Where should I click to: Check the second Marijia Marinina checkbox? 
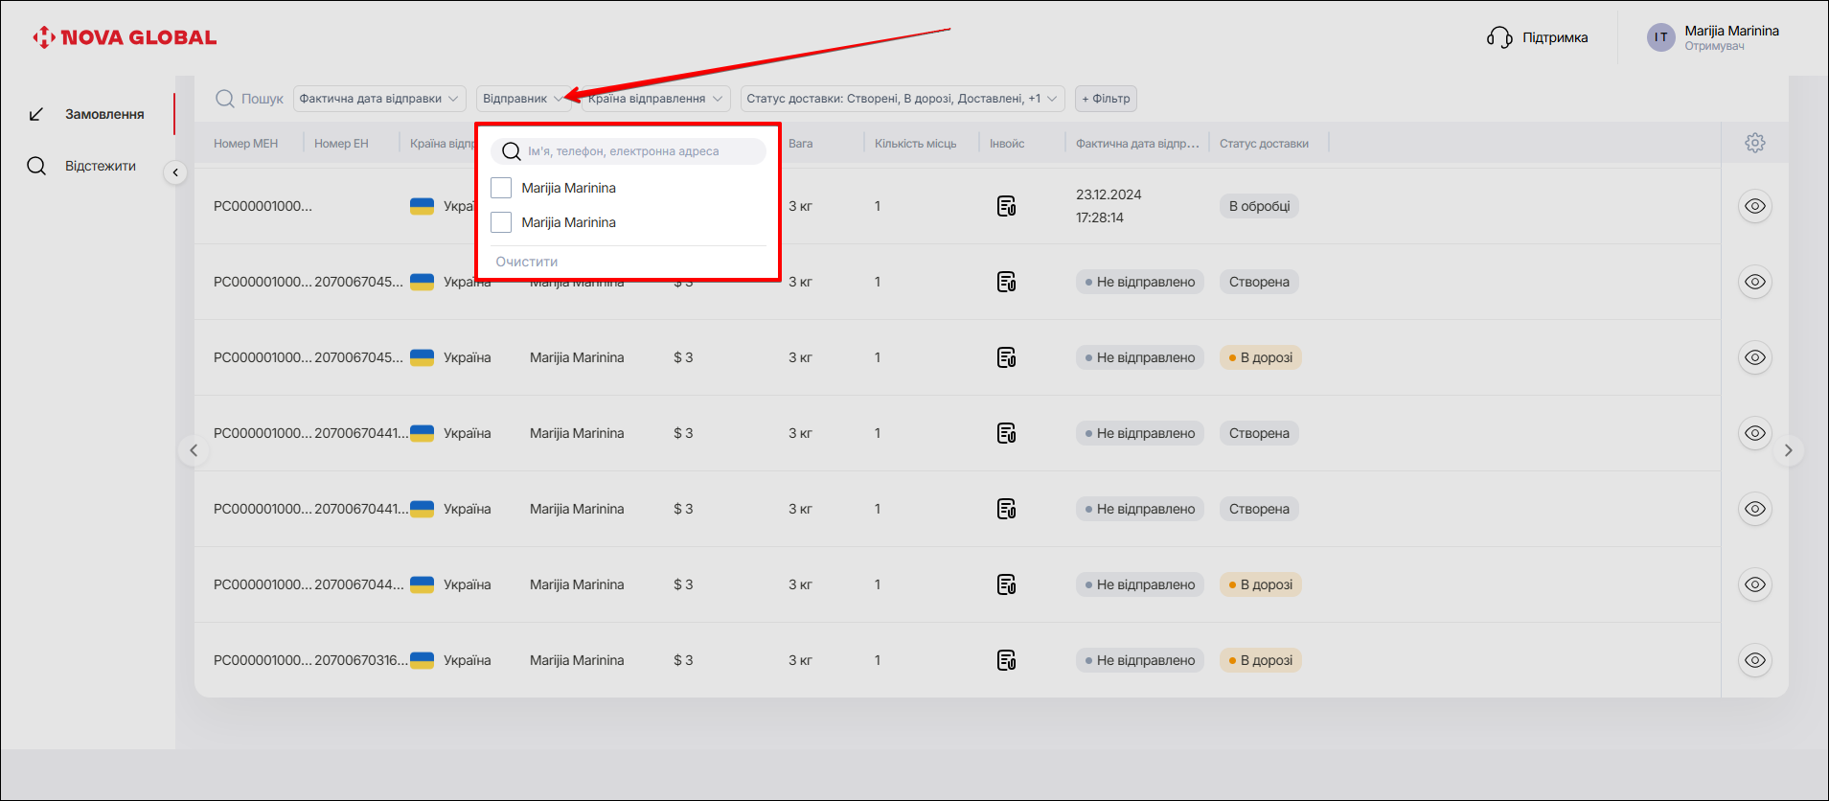[x=501, y=222]
